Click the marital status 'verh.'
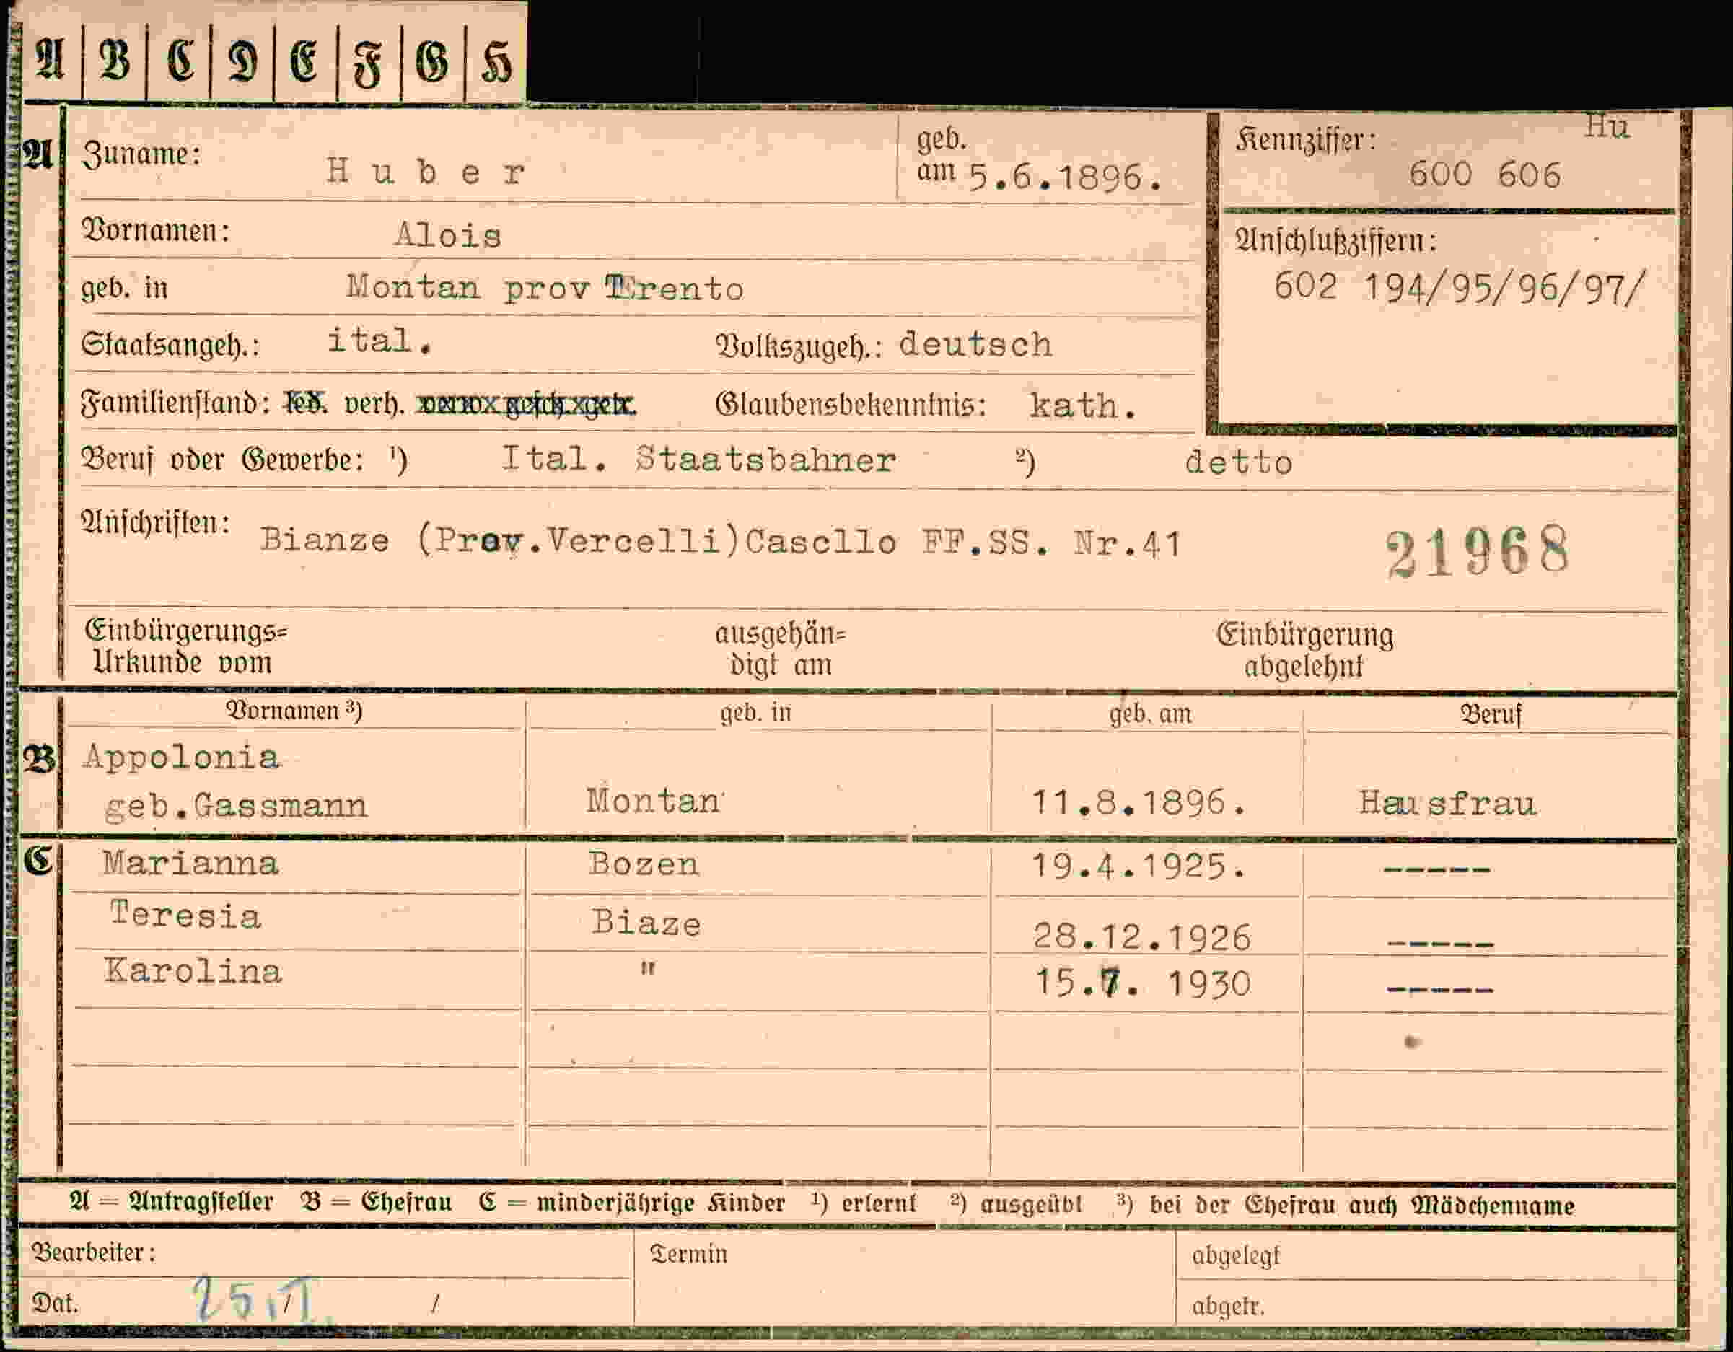The width and height of the screenshot is (1733, 1352). [x=374, y=405]
